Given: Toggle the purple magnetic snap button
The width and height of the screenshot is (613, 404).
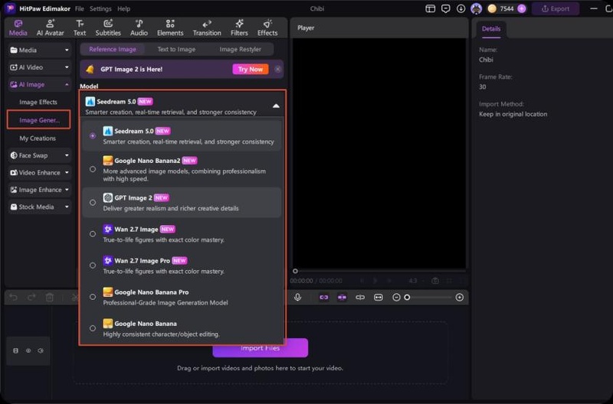Looking at the screenshot, I should tap(342, 298).
